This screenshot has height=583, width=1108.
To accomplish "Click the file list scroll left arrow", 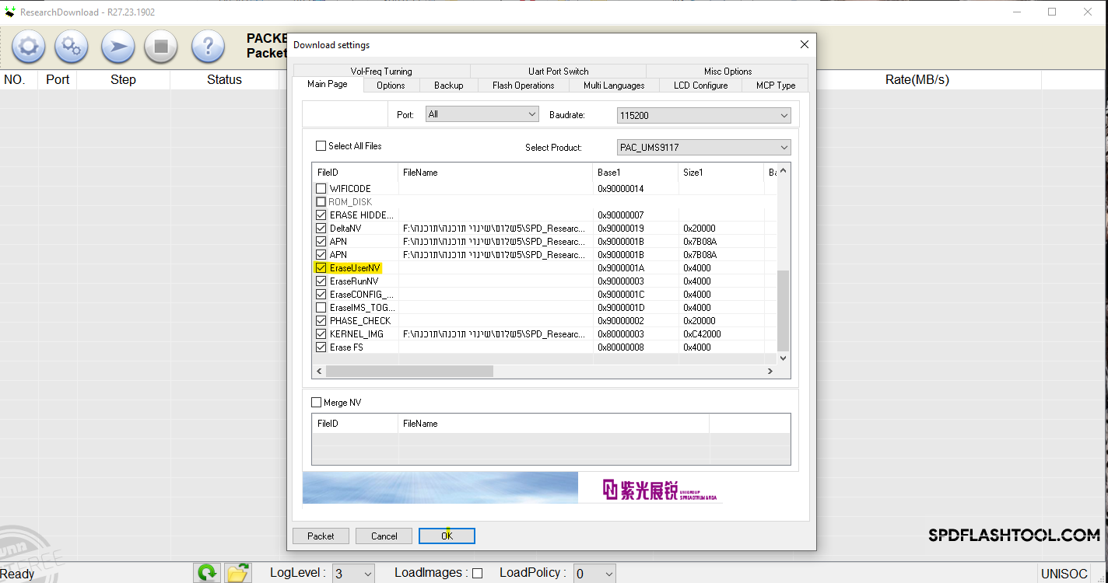I will (x=319, y=372).
